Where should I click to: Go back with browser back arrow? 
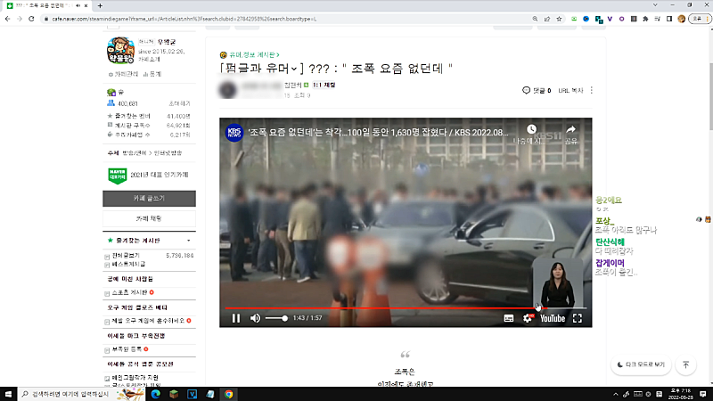click(x=8, y=19)
